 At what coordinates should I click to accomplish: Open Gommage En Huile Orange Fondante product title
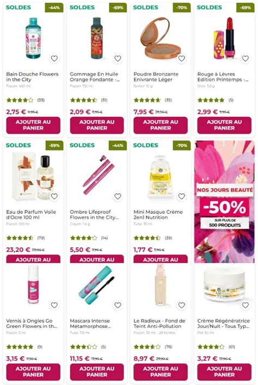pos(95,77)
